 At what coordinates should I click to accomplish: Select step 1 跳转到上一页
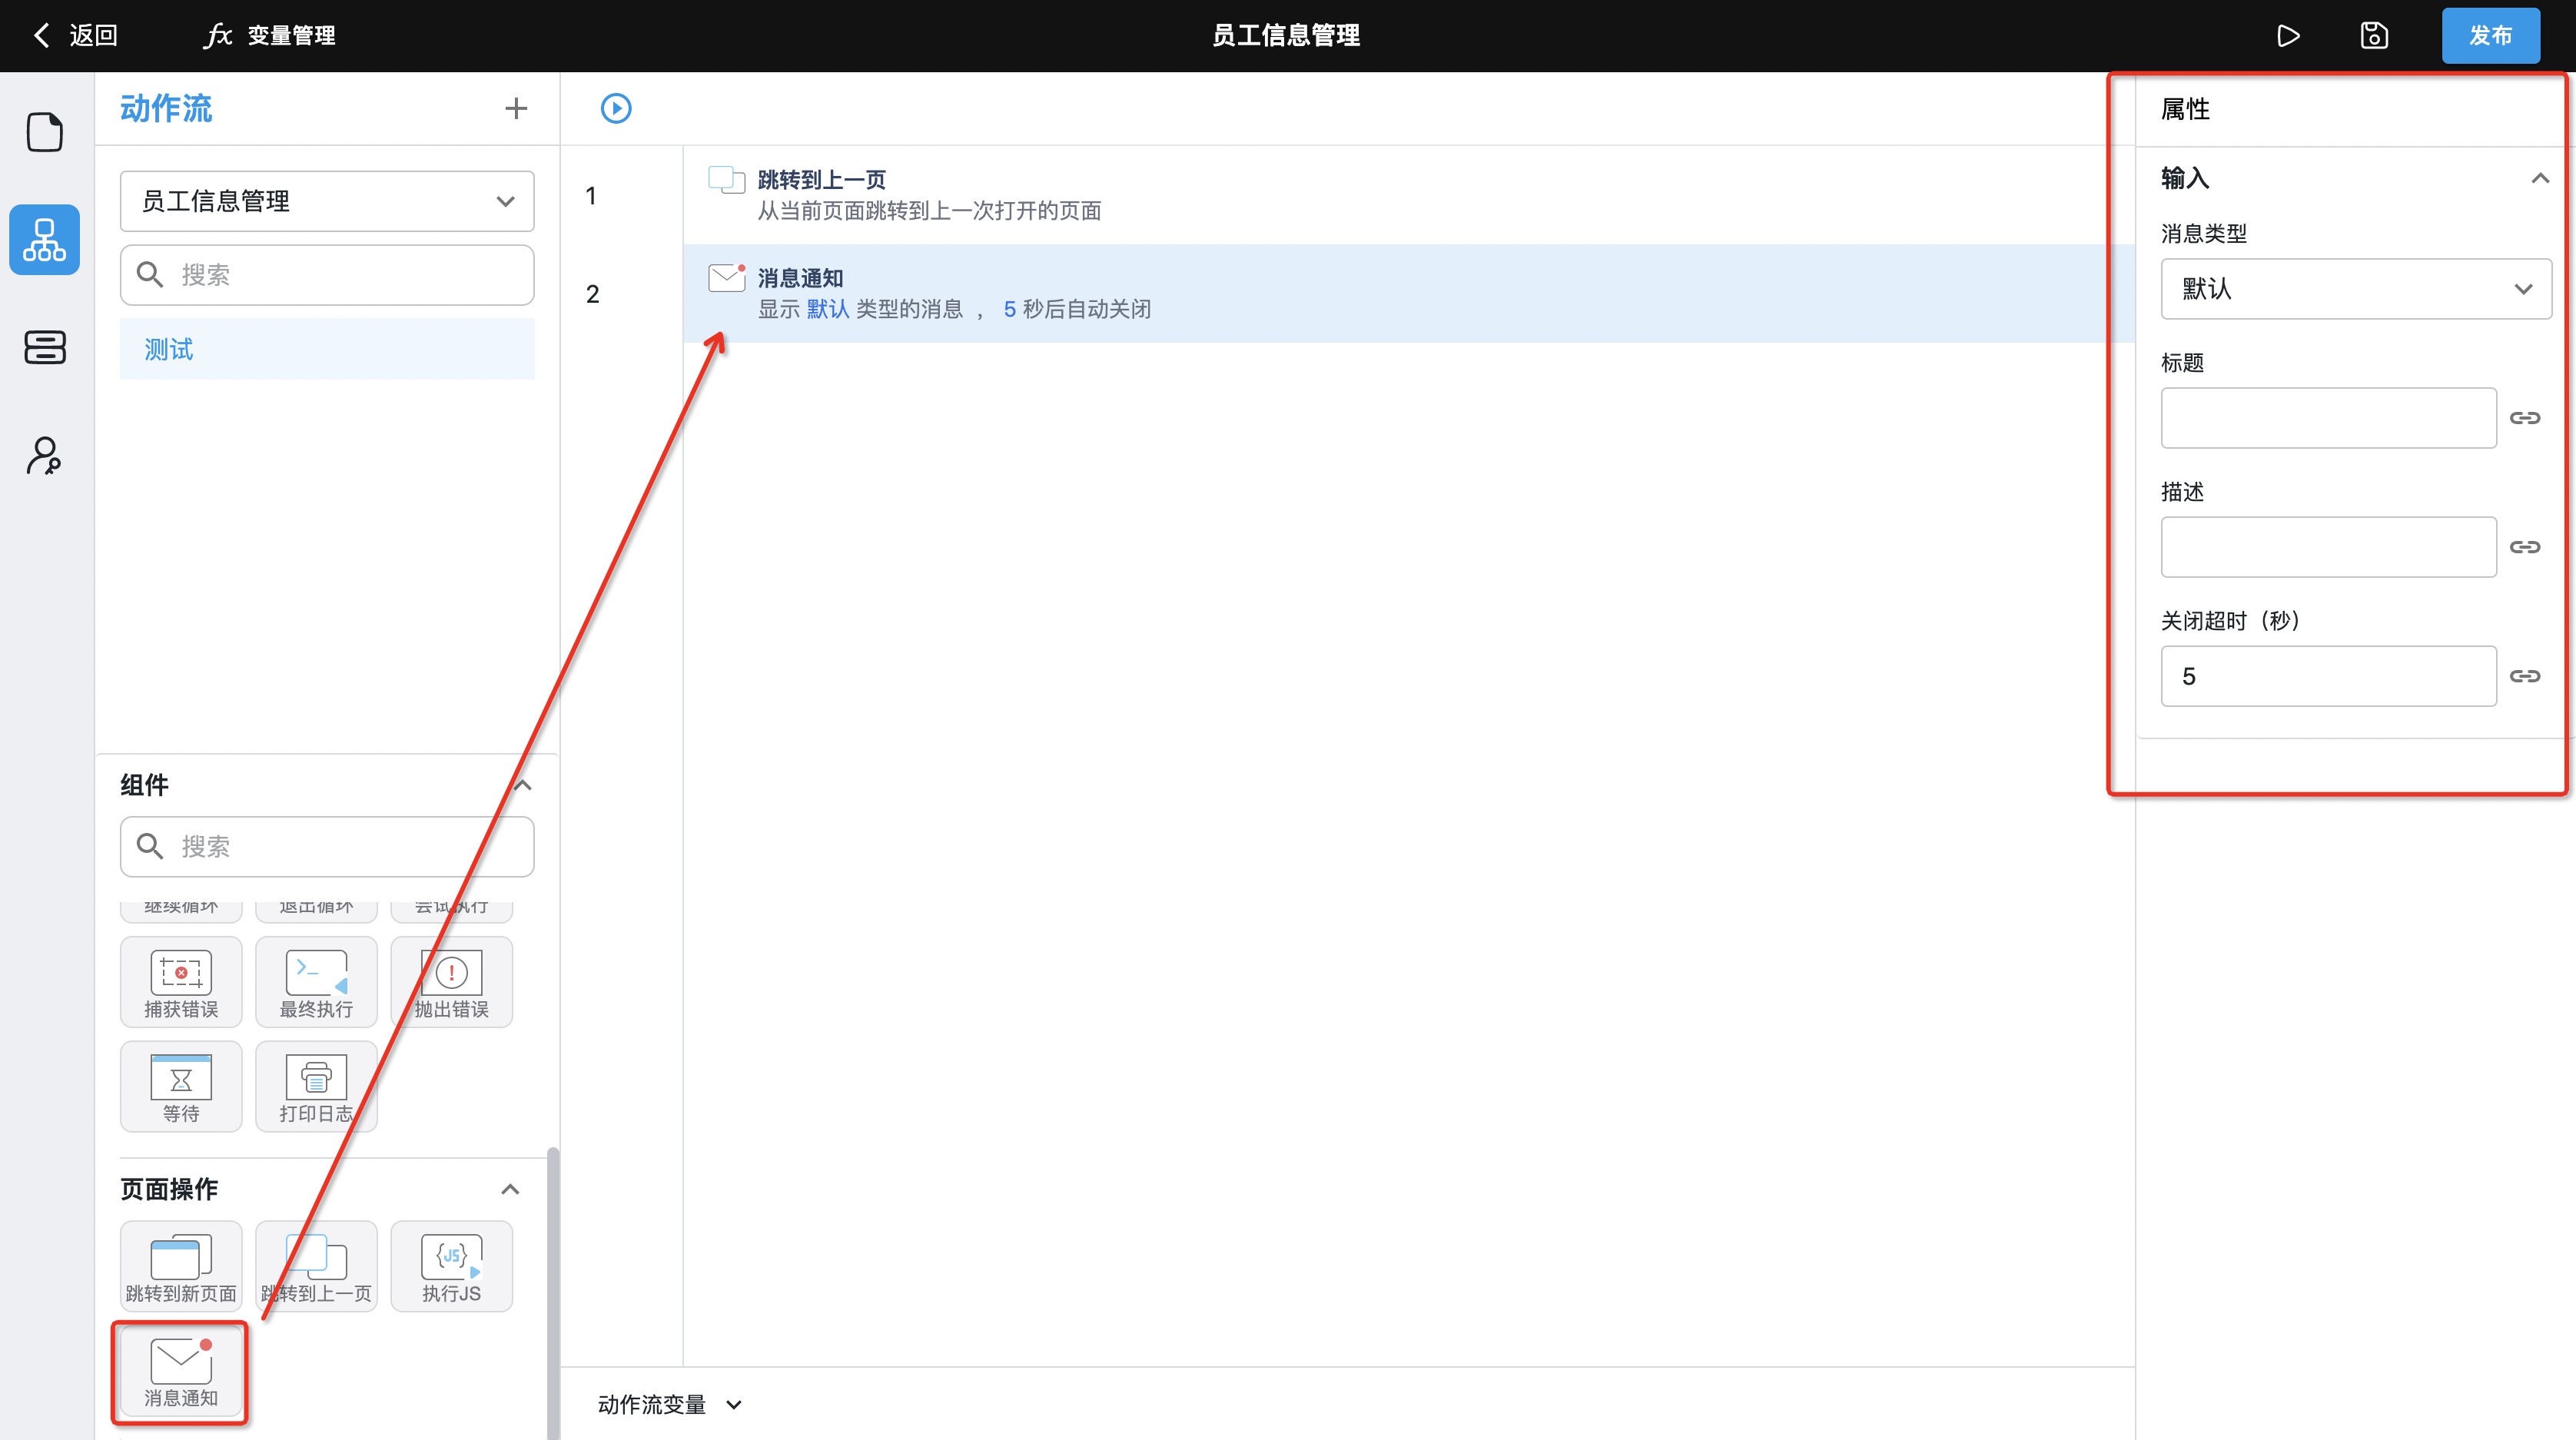point(1408,195)
